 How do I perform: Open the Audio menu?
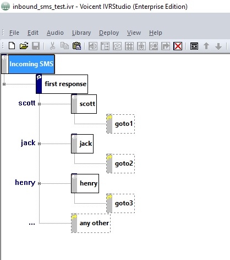pos(55,33)
